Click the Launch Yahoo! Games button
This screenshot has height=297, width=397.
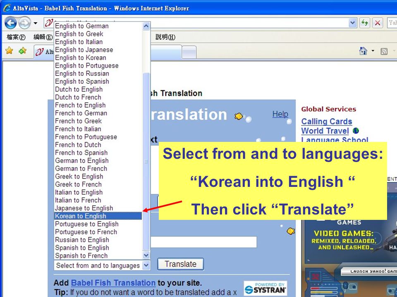coord(369,271)
